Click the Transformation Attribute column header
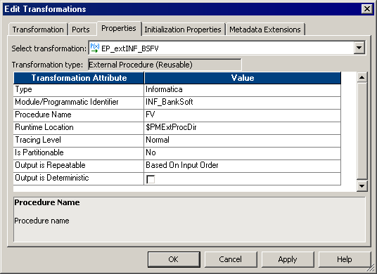 (x=79, y=78)
